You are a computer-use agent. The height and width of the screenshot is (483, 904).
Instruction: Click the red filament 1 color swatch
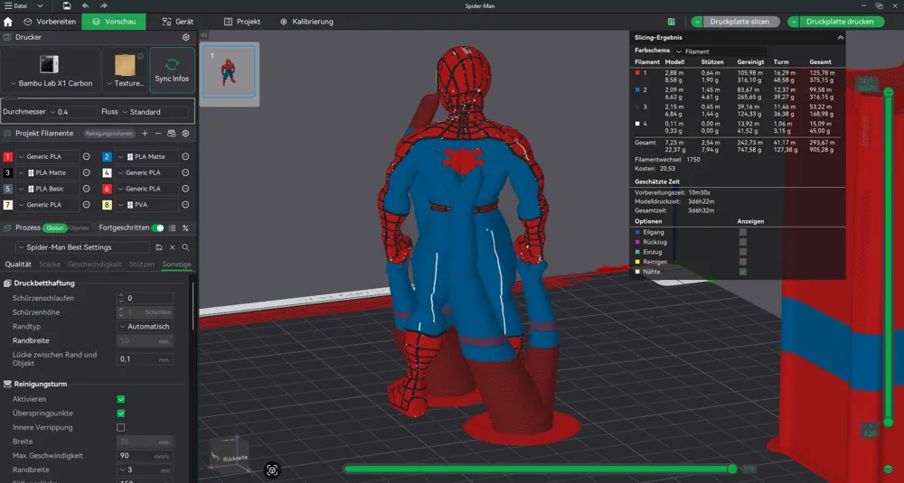[7, 156]
